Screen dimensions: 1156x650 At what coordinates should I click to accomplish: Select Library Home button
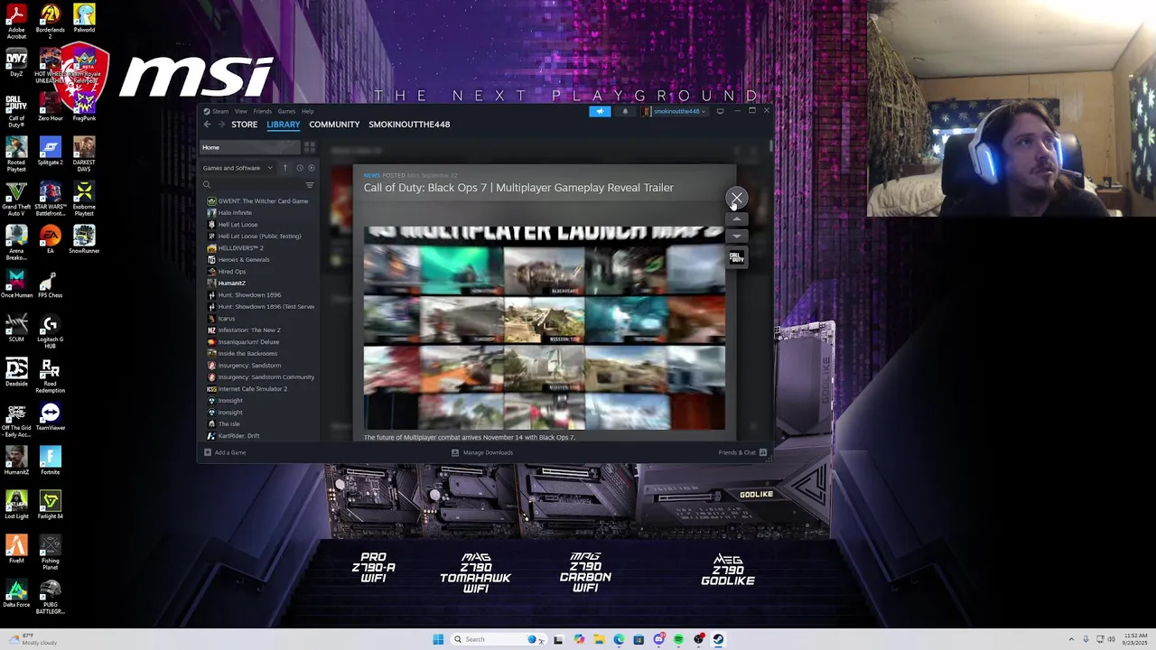click(250, 147)
